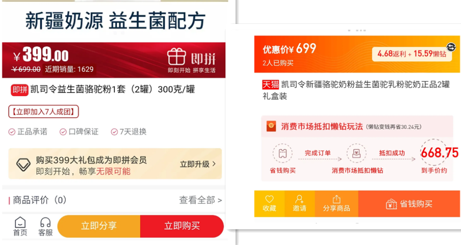Click the refresh swap icon beside rebate badge

pos(451,47)
